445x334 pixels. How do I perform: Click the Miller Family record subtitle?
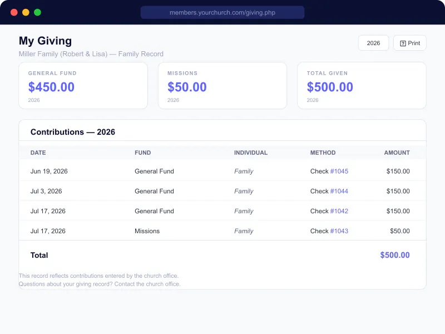(91, 54)
